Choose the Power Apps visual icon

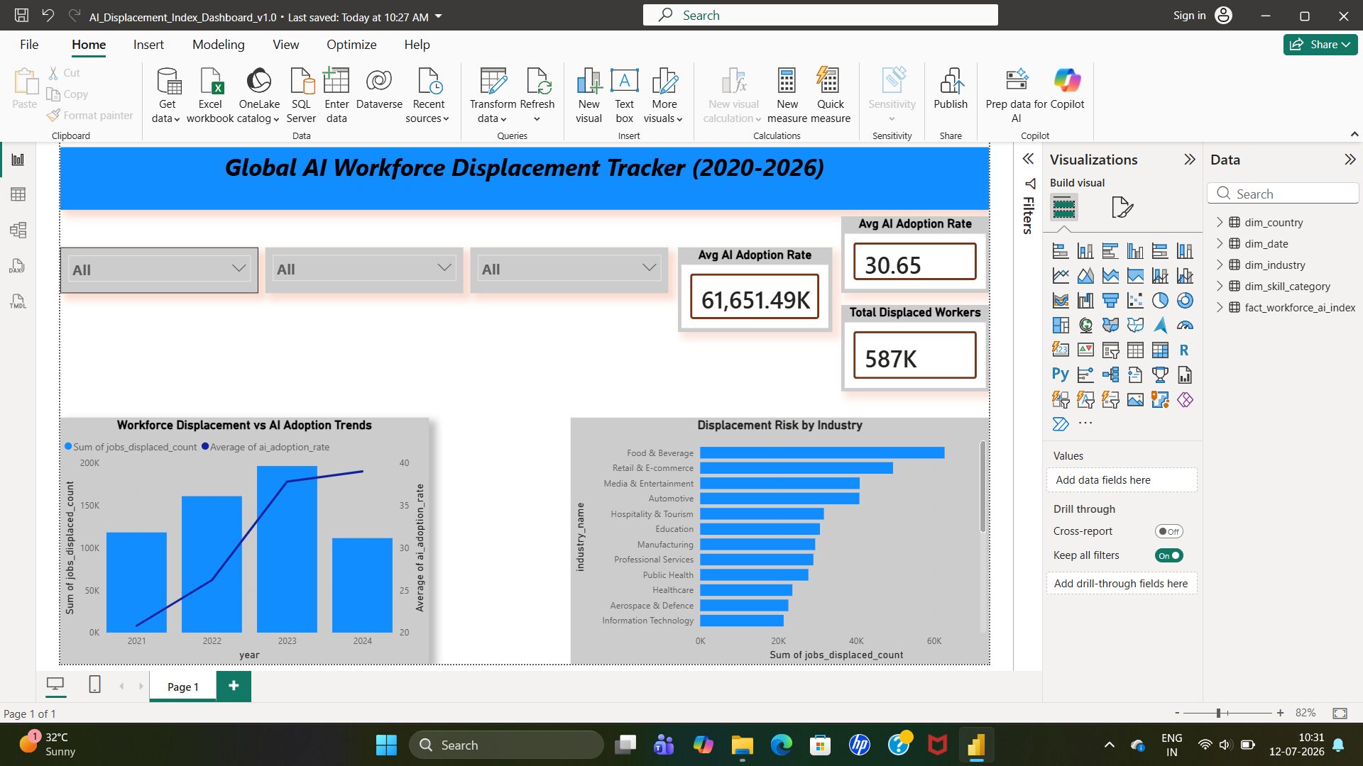point(1185,400)
